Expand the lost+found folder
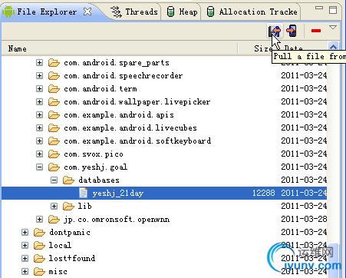The image size is (346, 278). coord(25,259)
